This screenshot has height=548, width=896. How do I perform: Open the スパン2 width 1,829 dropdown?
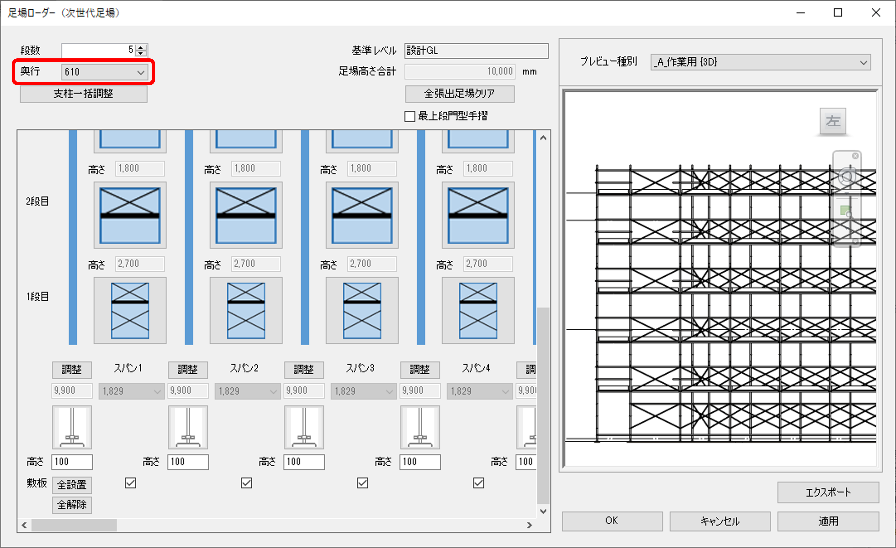[x=248, y=391]
